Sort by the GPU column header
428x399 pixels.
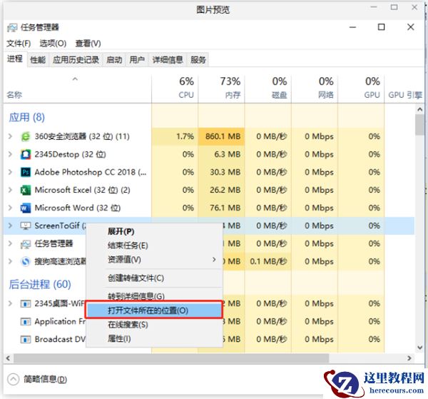click(x=361, y=88)
